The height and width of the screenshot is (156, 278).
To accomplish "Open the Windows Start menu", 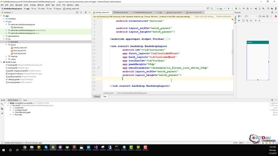I will coord(3,150).
